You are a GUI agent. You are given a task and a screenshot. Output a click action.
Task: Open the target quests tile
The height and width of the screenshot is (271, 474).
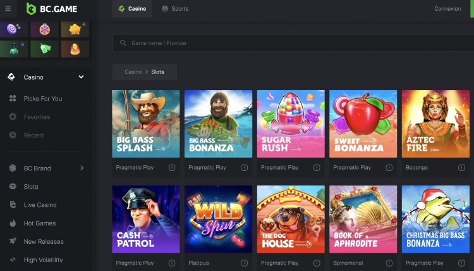13,29
